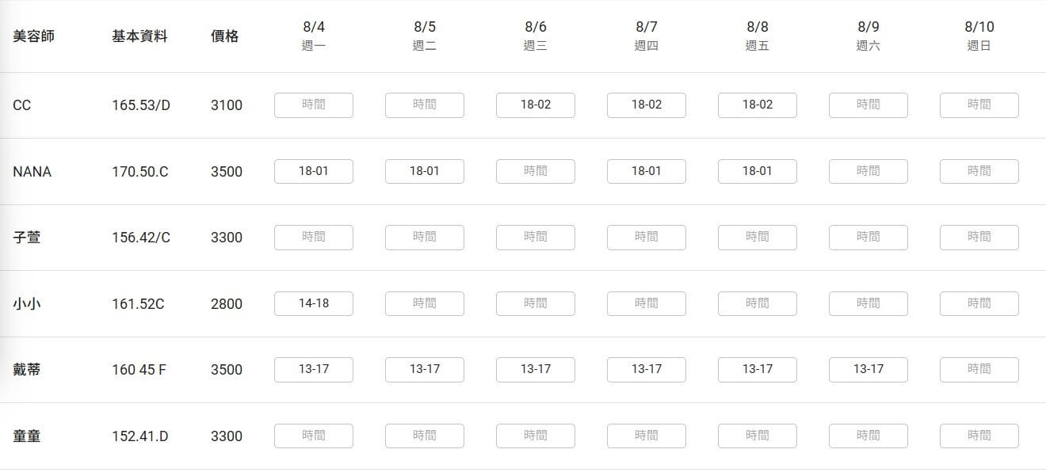Image resolution: width=1046 pixels, height=472 pixels.
Task: Click 小小's 14-18 time slot
Action: [314, 303]
